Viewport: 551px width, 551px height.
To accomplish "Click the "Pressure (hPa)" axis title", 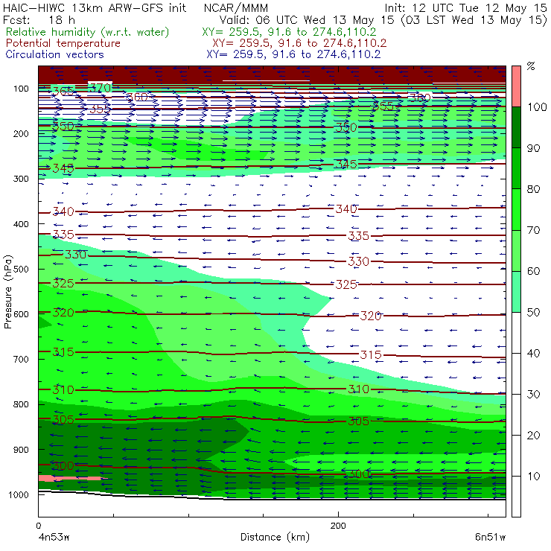I will pyautogui.click(x=7, y=292).
